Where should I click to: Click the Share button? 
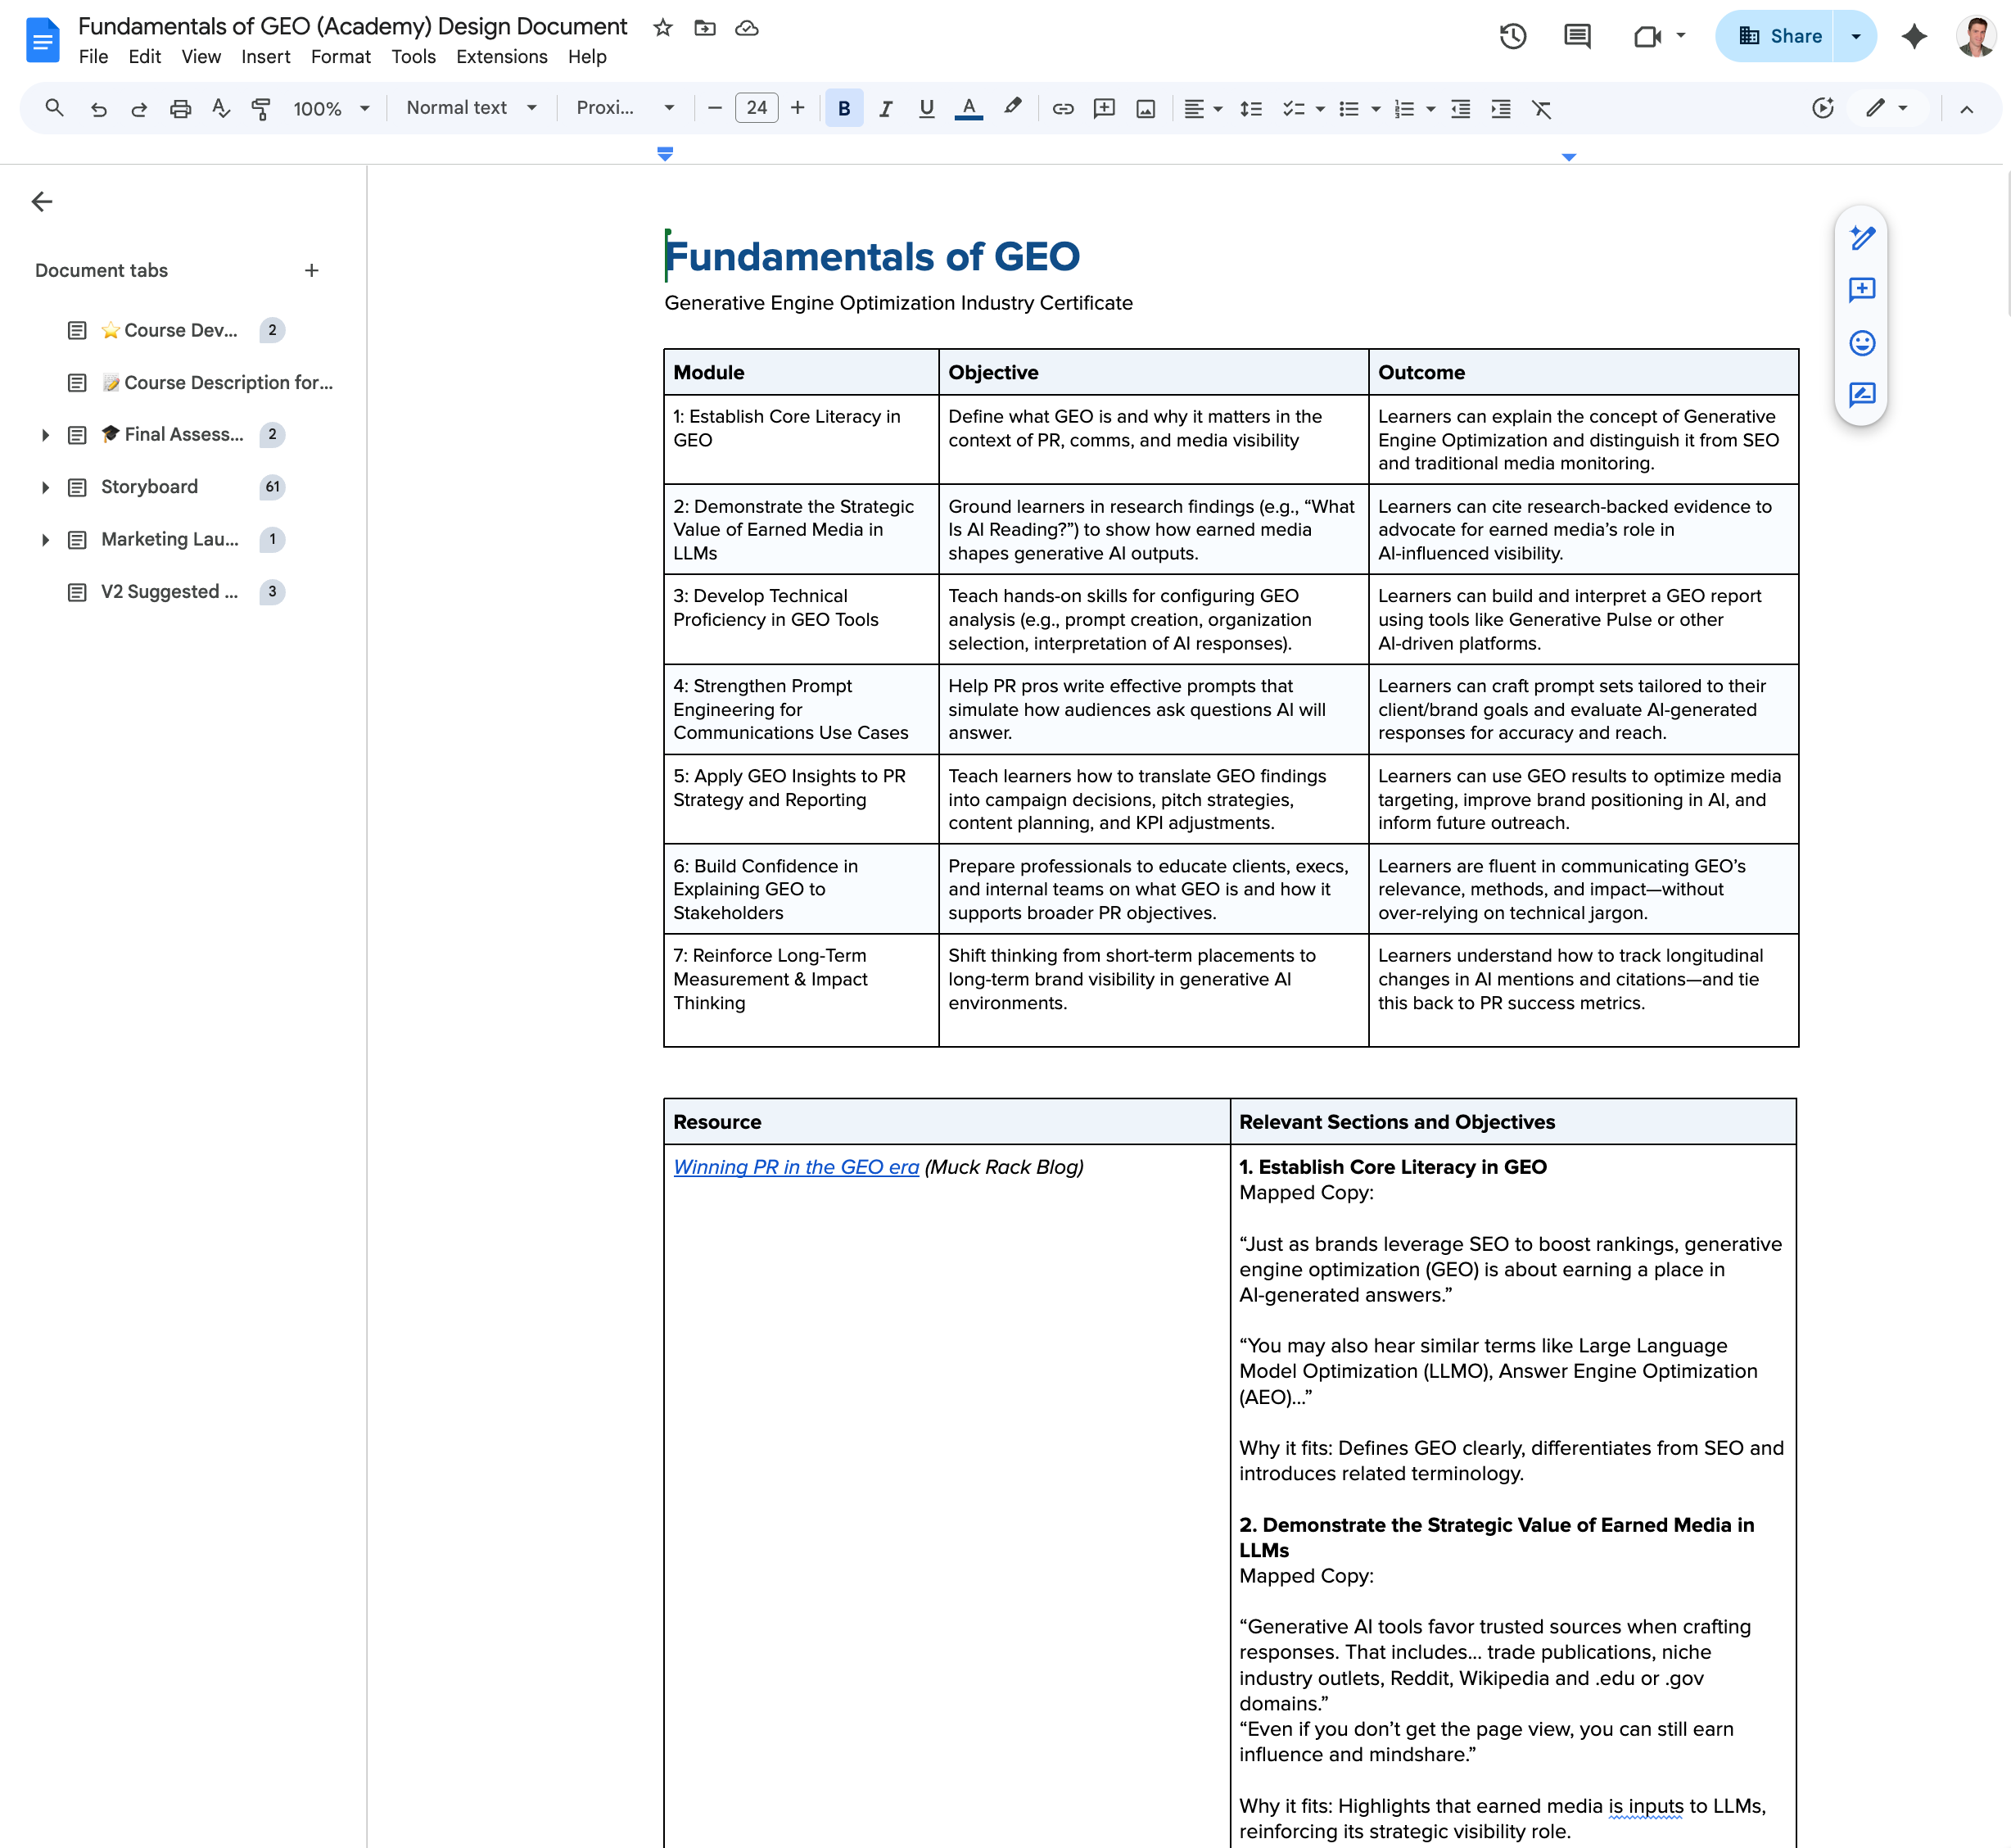1779,37
